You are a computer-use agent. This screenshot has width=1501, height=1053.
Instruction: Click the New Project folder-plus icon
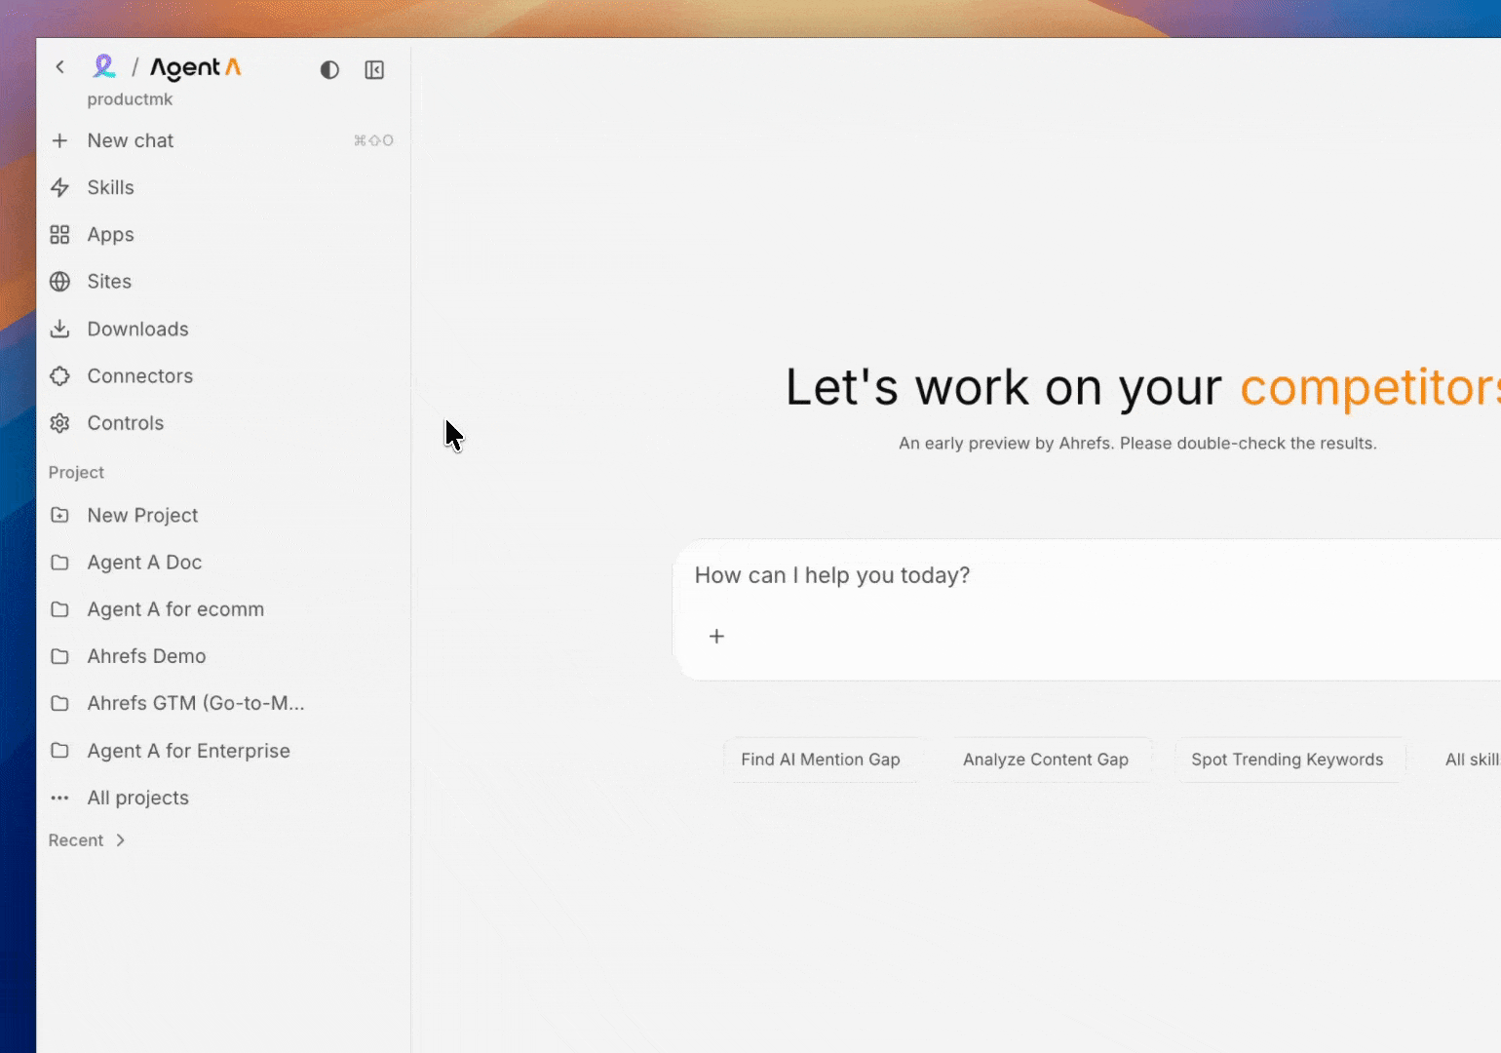[59, 515]
